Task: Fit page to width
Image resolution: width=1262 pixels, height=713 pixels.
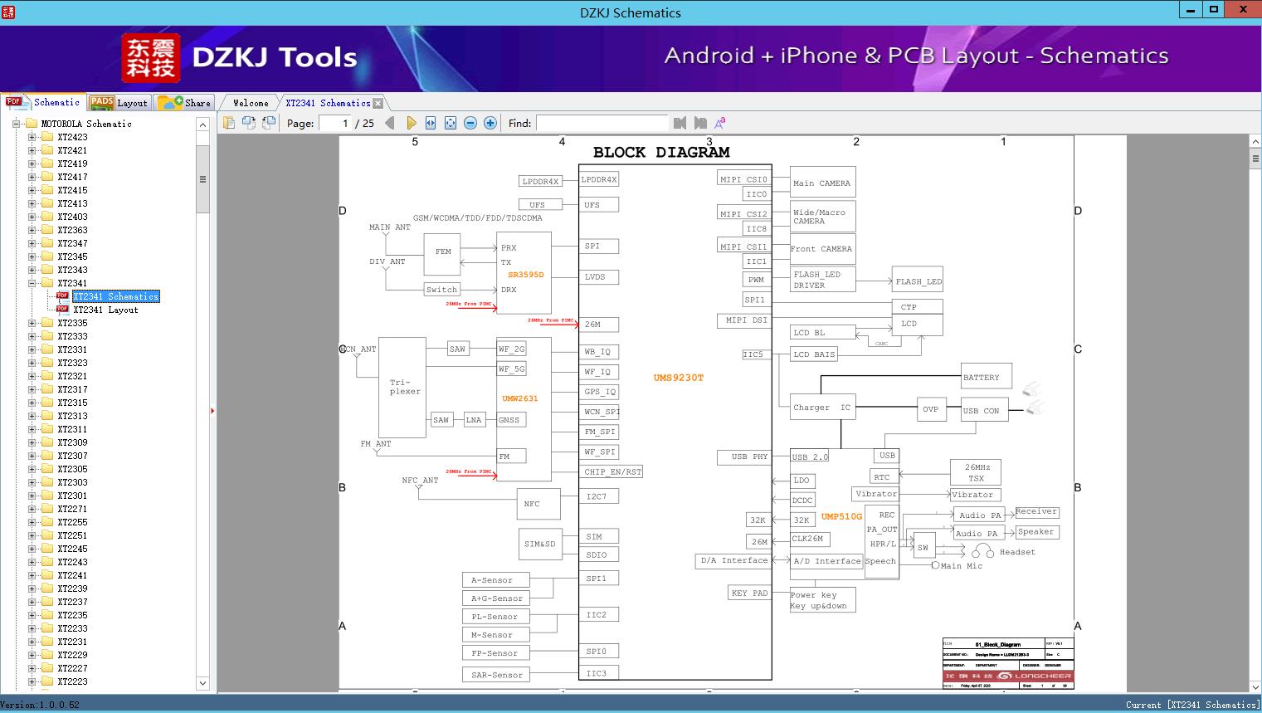Action: click(431, 123)
